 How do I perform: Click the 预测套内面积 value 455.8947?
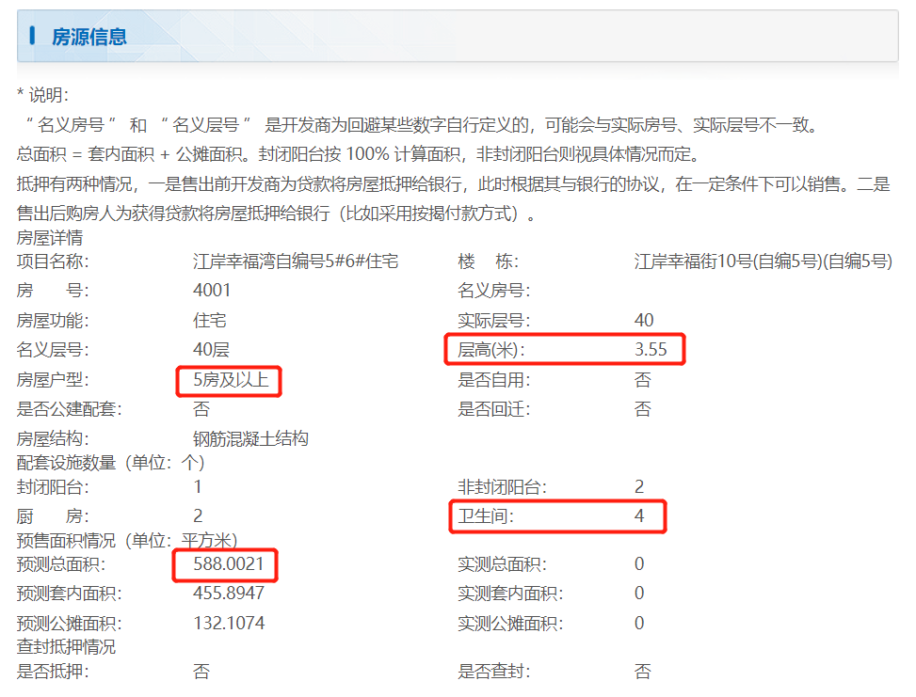point(227,594)
